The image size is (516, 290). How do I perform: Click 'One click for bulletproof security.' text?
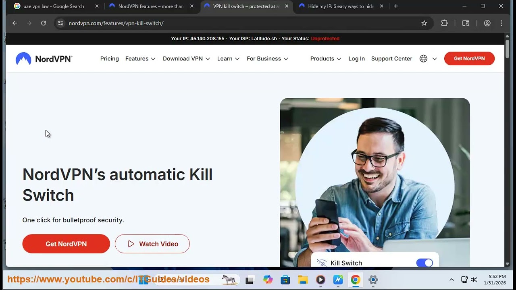pos(73,220)
